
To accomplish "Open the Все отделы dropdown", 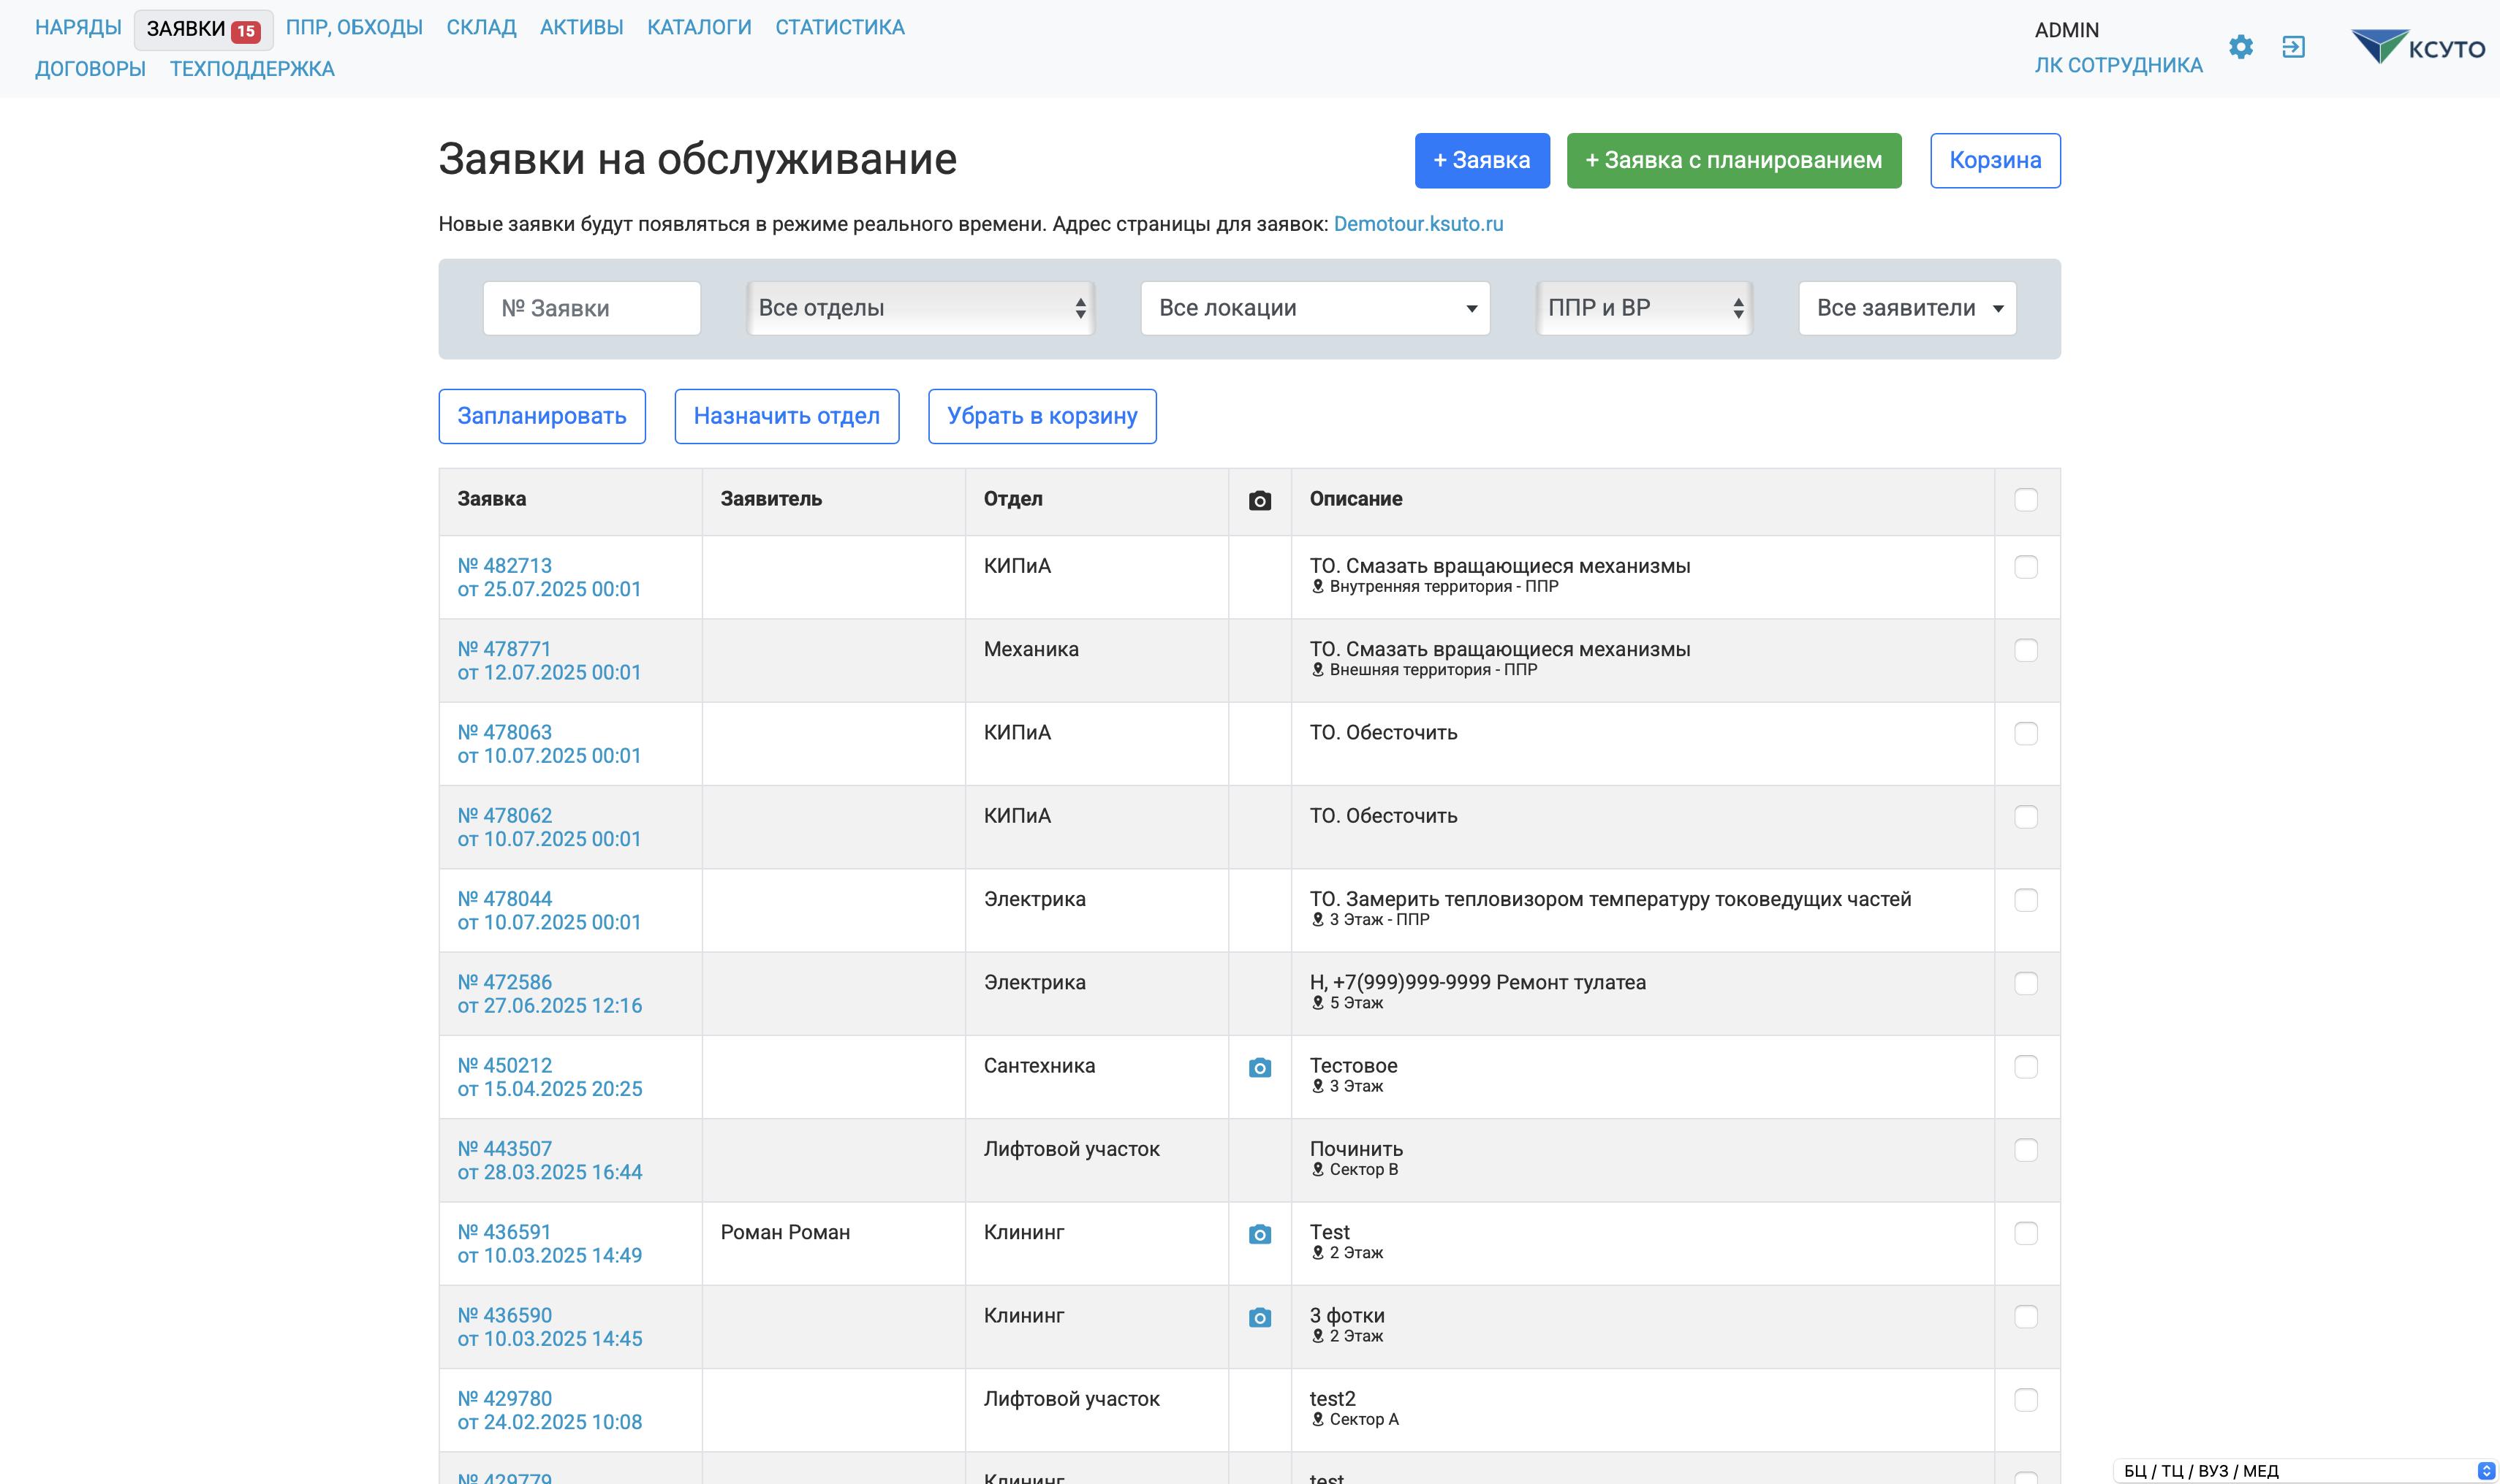I will (920, 308).
